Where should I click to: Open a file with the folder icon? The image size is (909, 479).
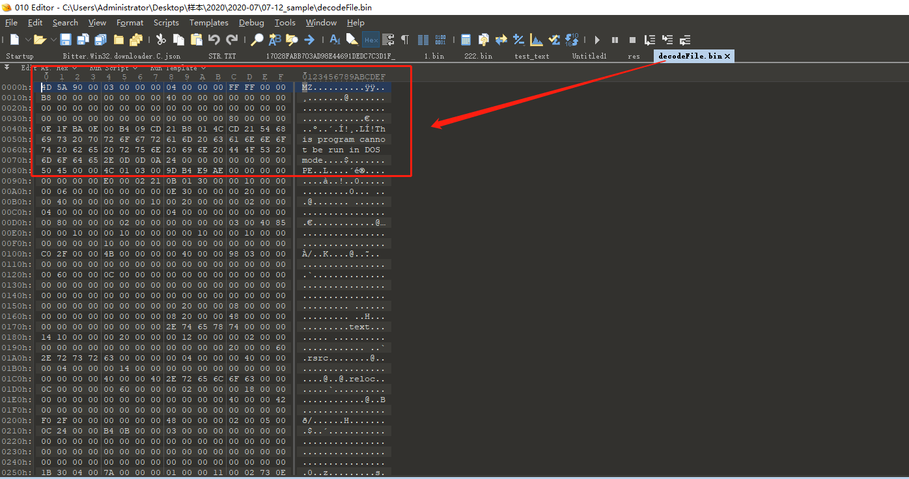click(x=40, y=40)
